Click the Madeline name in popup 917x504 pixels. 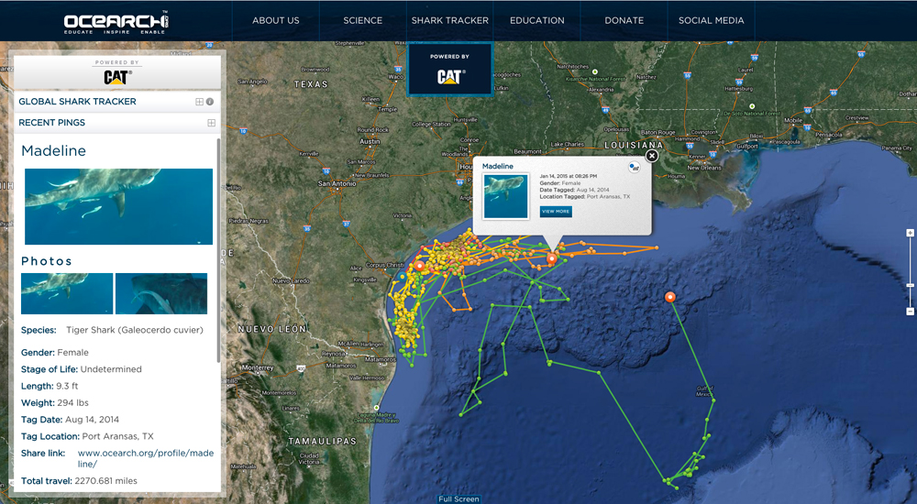pyautogui.click(x=498, y=166)
